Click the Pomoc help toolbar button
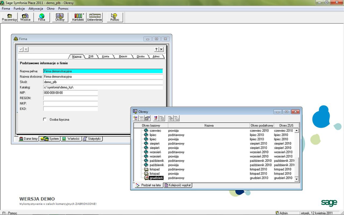The width and height of the screenshot is (344, 215). [x=115, y=17]
